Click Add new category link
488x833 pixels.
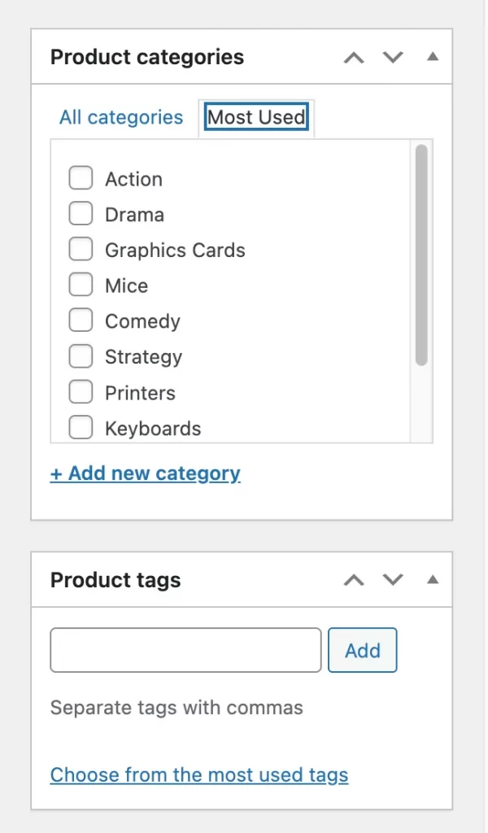pyautogui.click(x=145, y=473)
